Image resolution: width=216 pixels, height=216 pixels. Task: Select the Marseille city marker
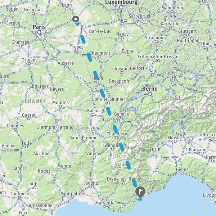click(105, 207)
